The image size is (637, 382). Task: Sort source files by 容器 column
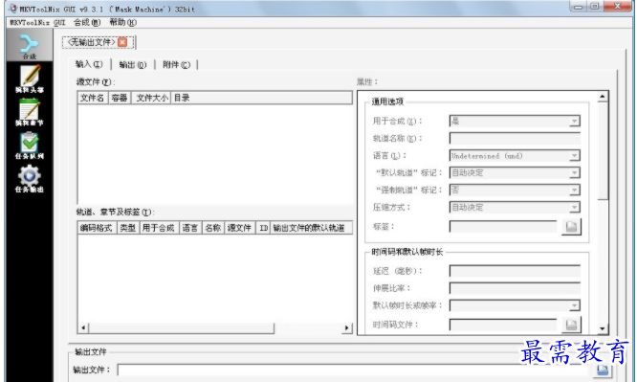point(120,98)
